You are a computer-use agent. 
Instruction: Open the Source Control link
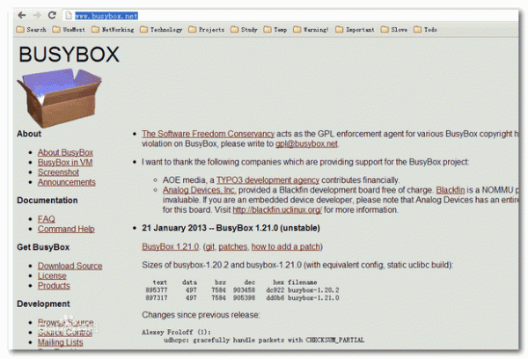(64, 333)
